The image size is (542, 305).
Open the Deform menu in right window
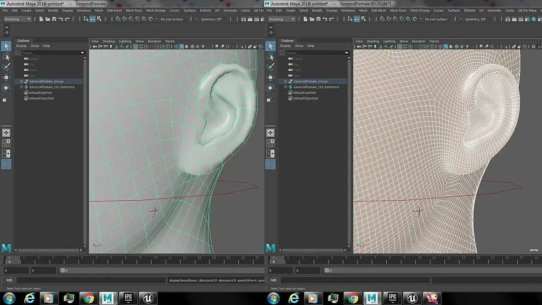[469, 11]
